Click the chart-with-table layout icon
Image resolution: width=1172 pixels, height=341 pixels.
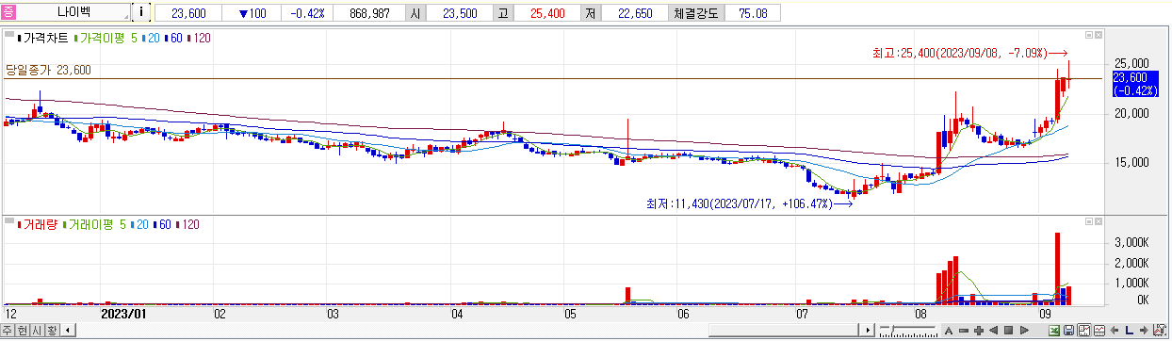pos(1099,331)
